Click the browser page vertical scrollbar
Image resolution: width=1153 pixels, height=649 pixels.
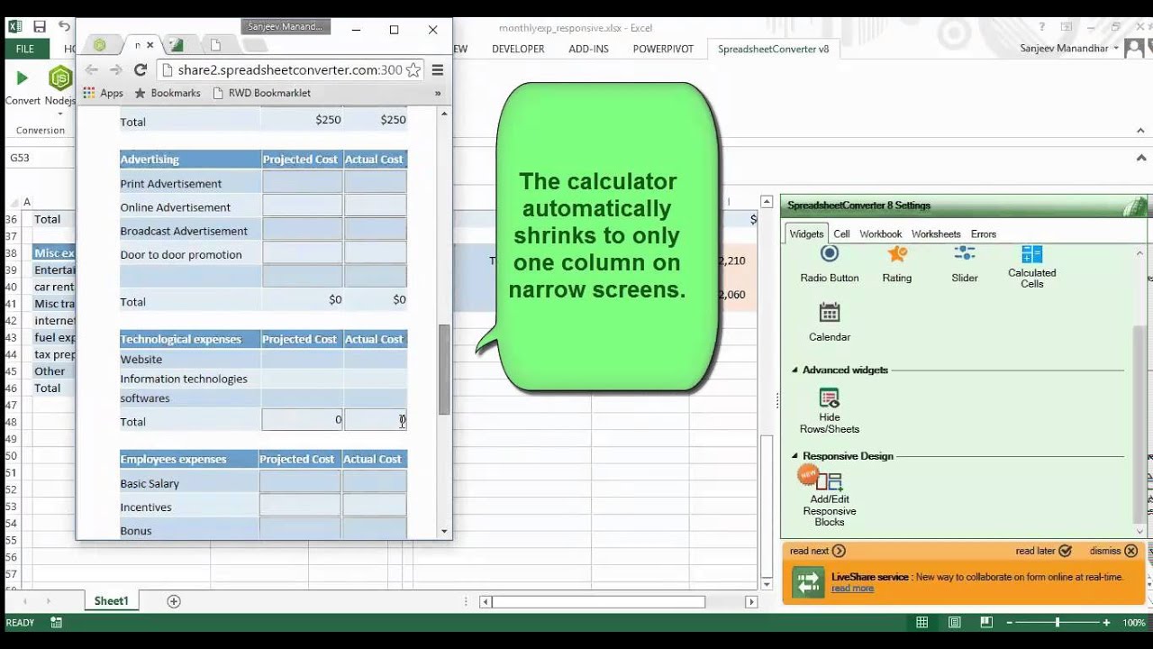443,368
